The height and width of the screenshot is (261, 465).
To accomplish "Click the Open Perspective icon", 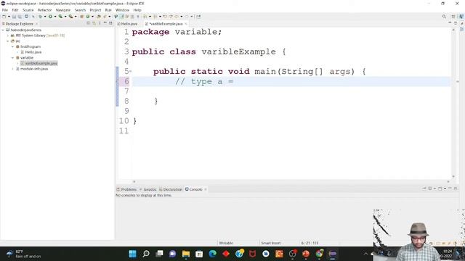I will (x=453, y=17).
